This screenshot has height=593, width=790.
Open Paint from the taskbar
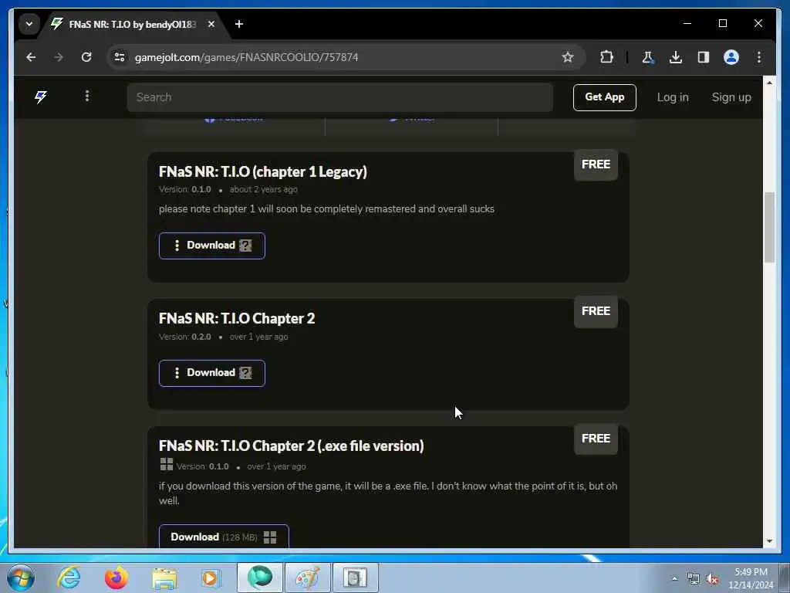[307, 578]
